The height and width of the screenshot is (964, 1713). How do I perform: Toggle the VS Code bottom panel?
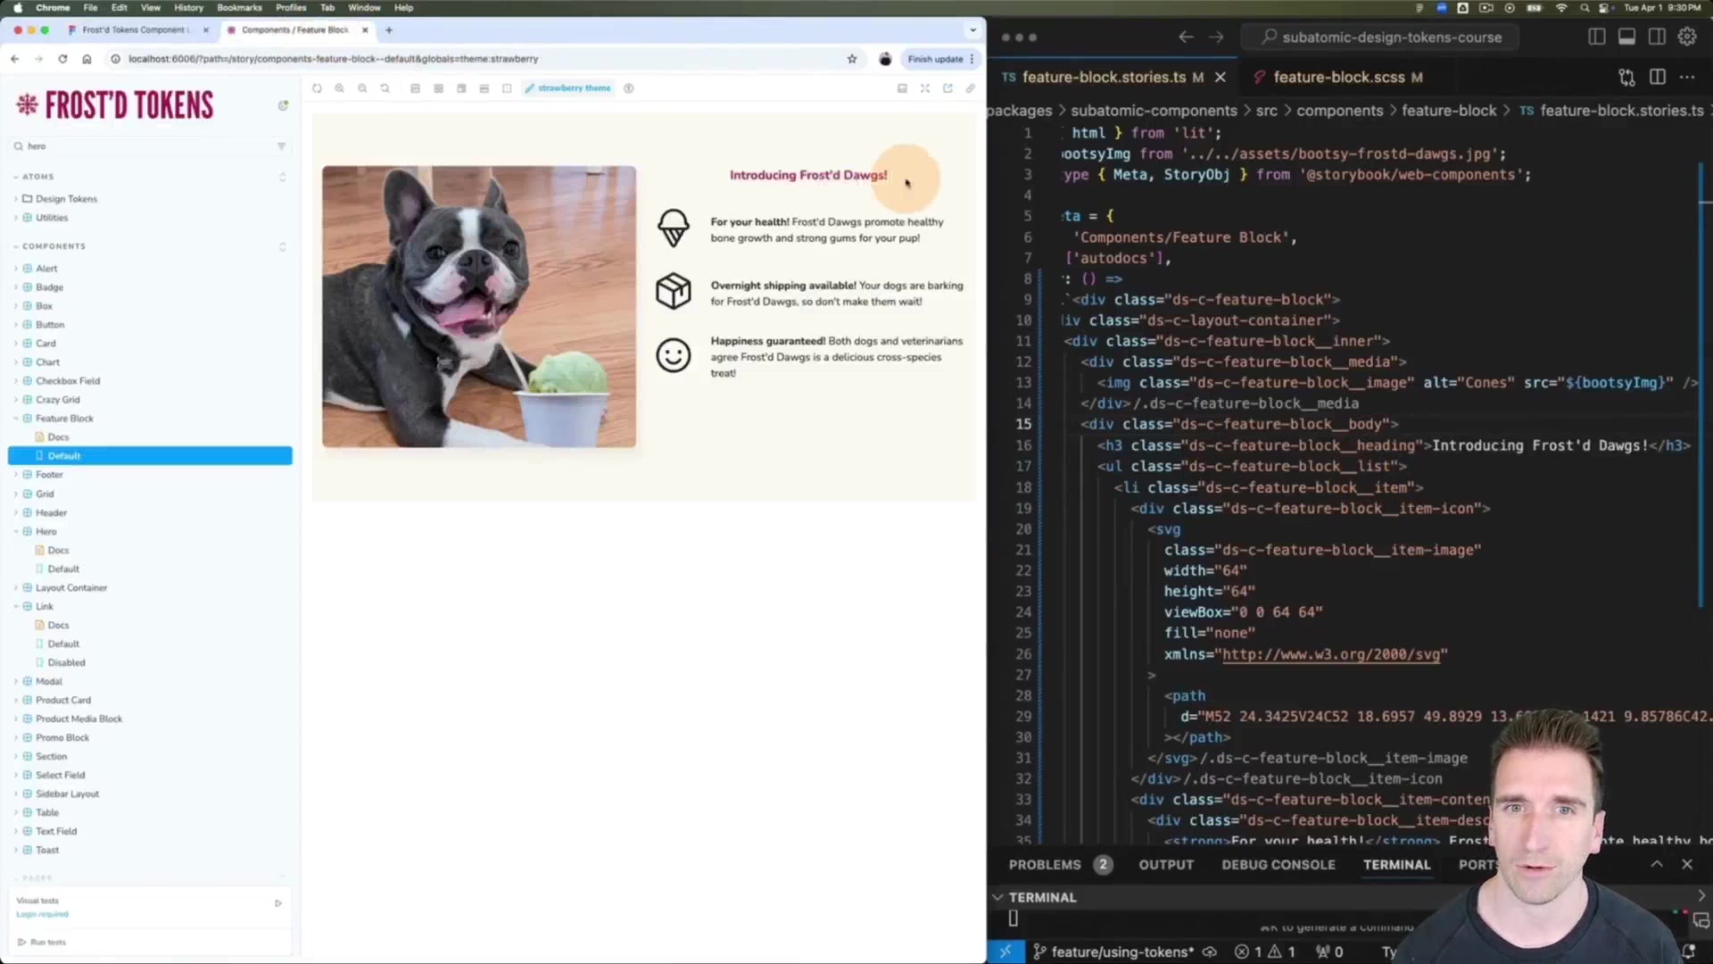tap(1627, 37)
